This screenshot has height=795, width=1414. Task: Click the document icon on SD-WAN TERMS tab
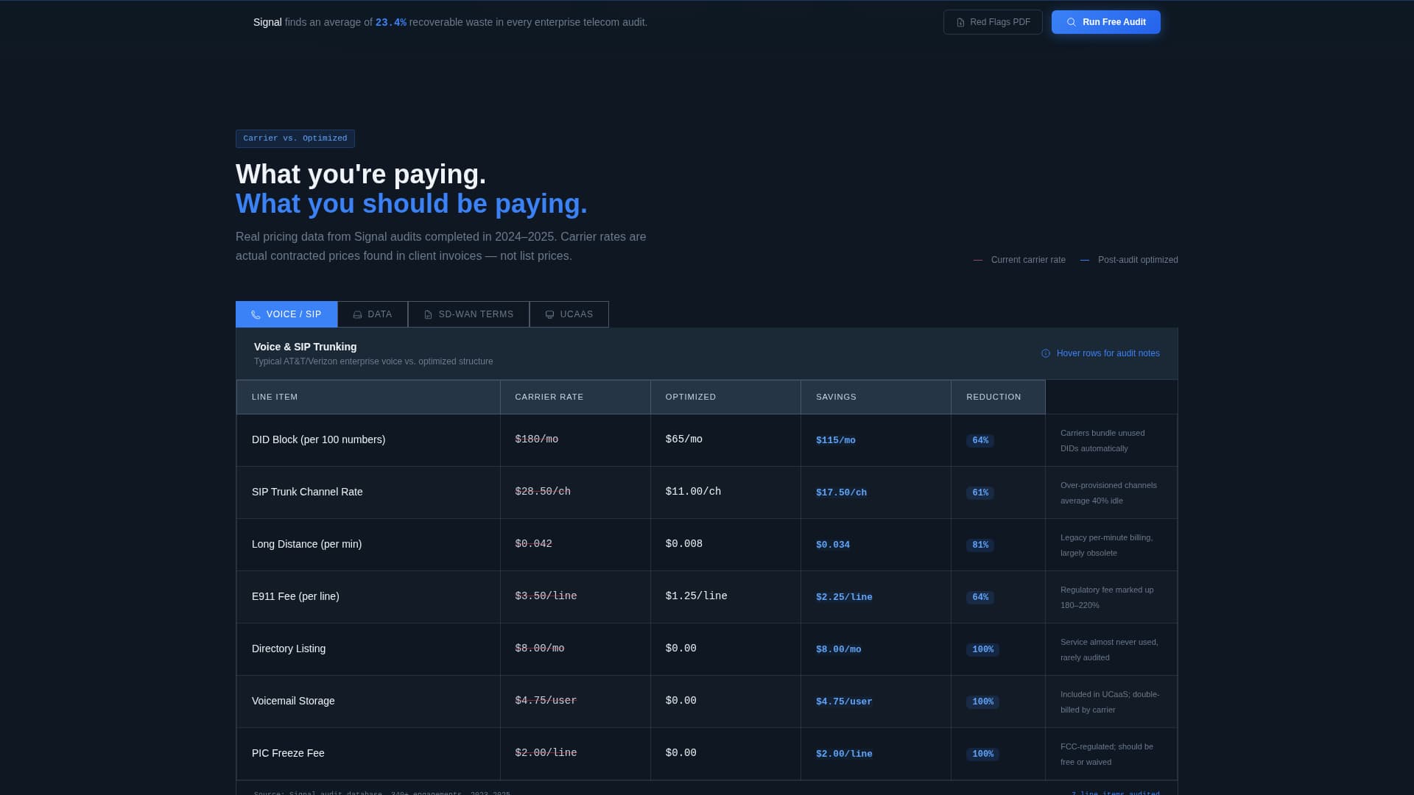coord(428,314)
